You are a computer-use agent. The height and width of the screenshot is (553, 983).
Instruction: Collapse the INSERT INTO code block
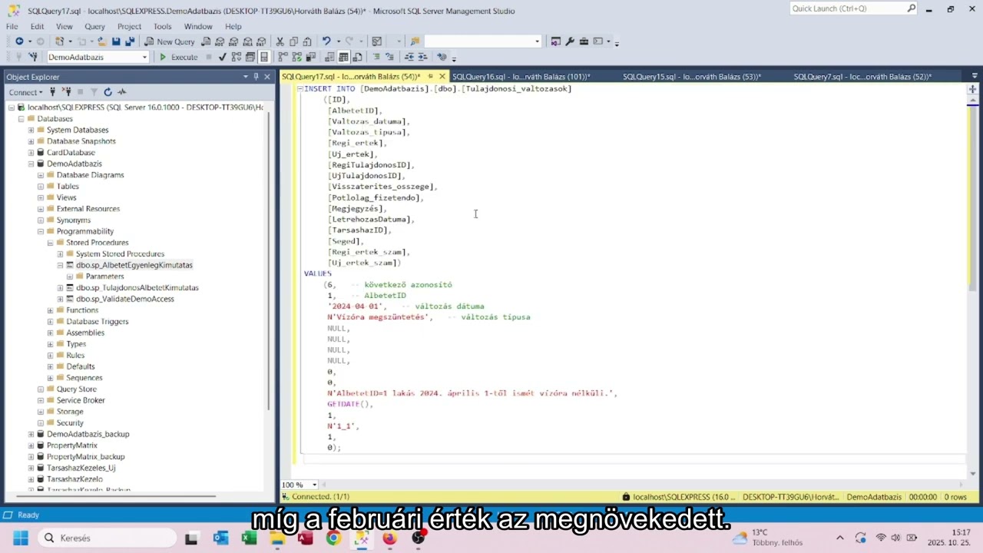pos(300,89)
